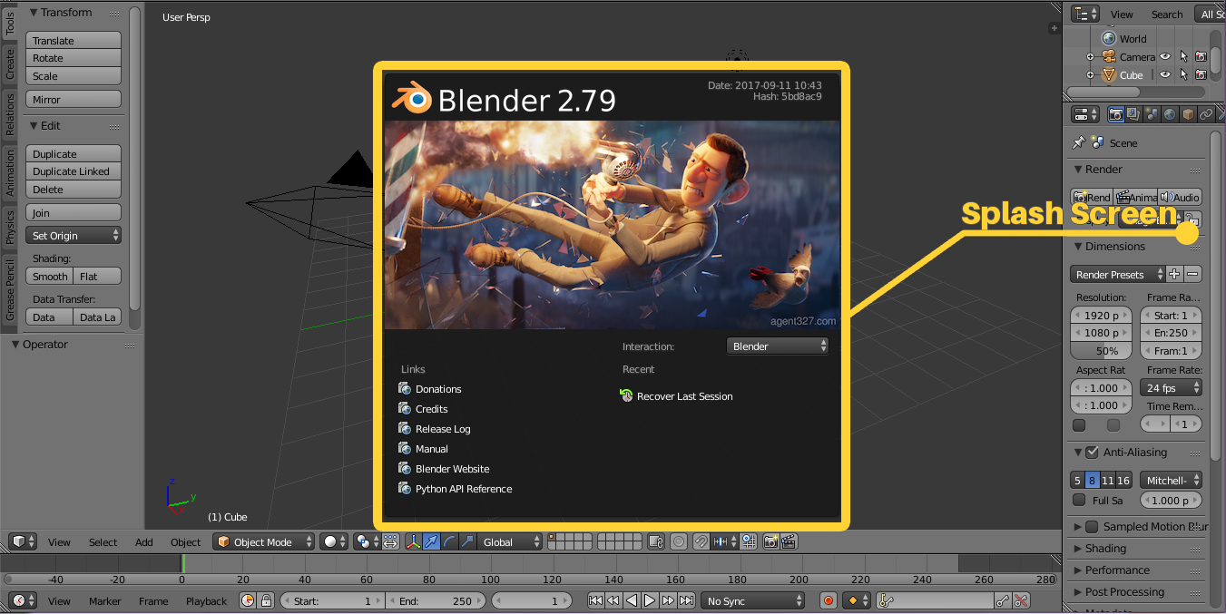This screenshot has height=614, width=1226.
Task: Click the OpenGL render camera icon
Action: (x=770, y=541)
